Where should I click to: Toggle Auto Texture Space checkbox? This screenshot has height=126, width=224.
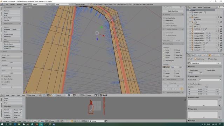click(189, 84)
